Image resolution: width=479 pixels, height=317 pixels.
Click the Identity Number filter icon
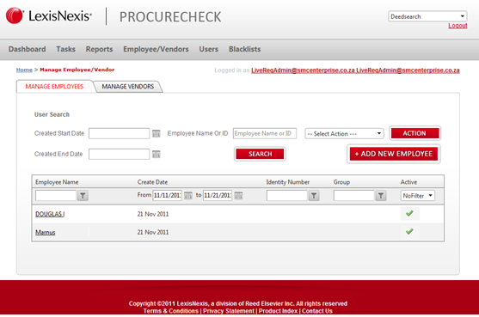point(314,196)
